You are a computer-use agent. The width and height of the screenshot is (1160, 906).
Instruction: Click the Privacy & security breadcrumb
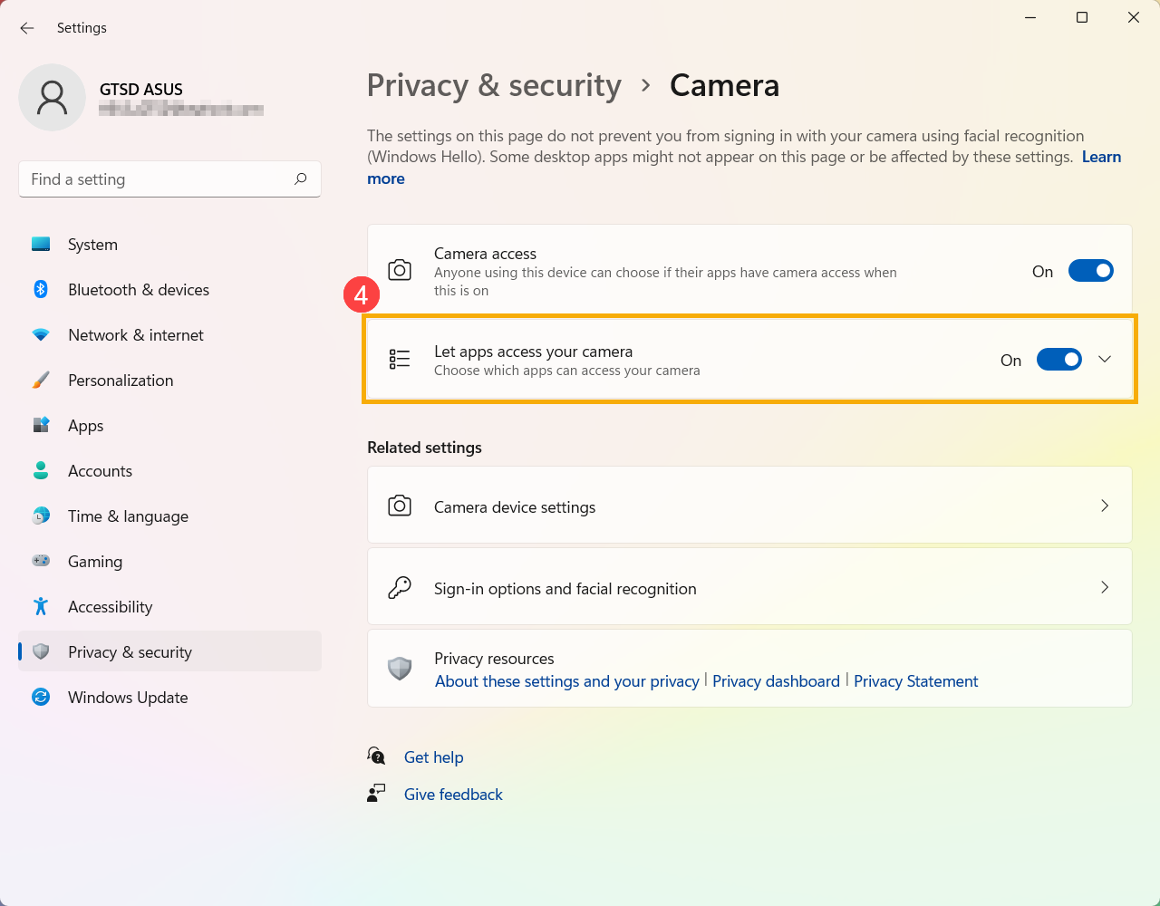494,85
